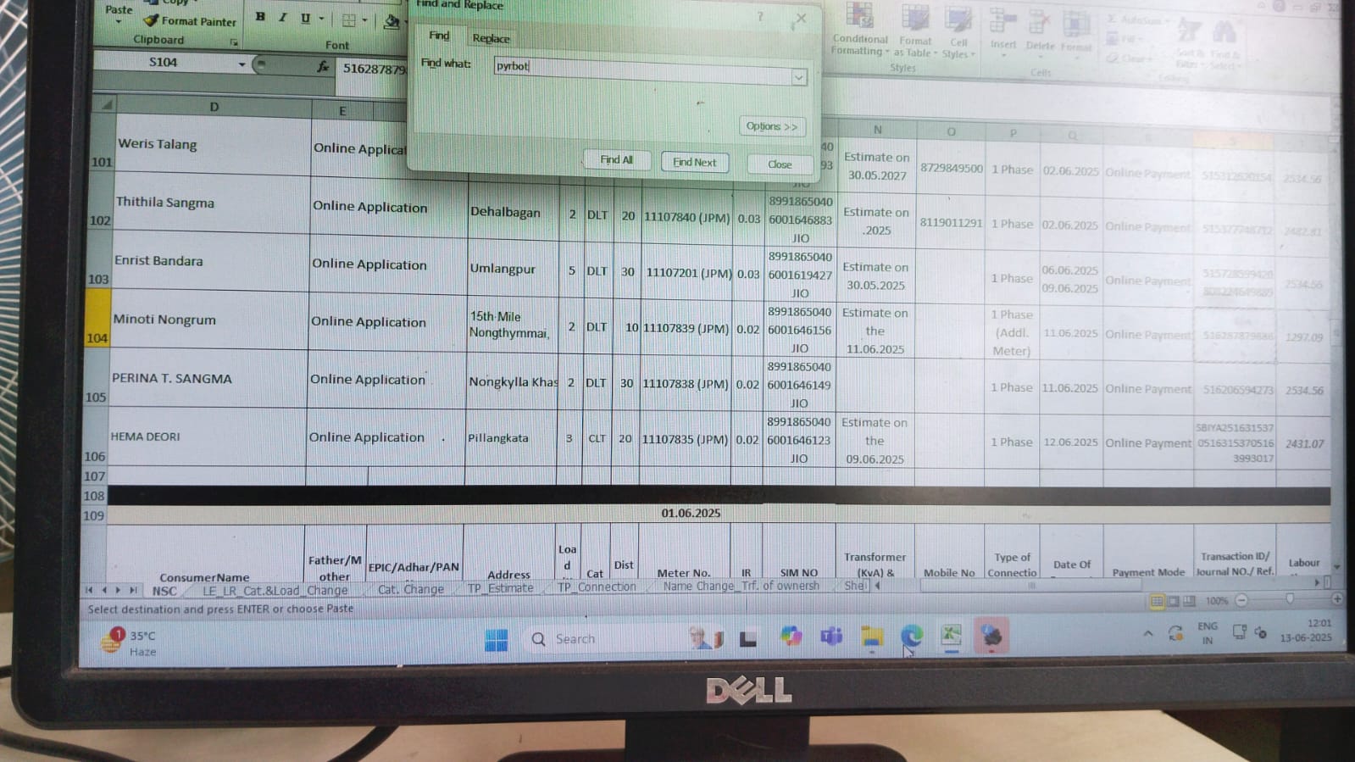Screen dimensions: 1355x762
Task: Click the Name Box showing S104
Action: [x=163, y=62]
